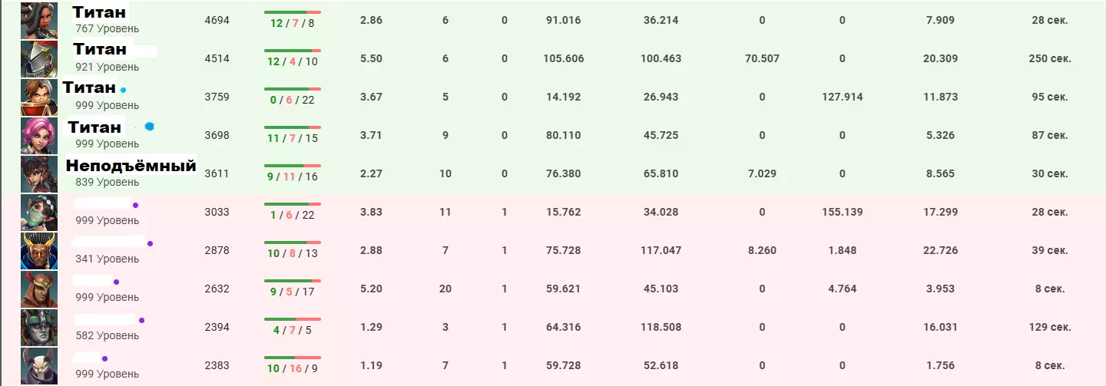Viewport: 1106px width, 386px height.
Task: Click the KDA bar above 12 / 7 / 8
Action: coord(292,12)
